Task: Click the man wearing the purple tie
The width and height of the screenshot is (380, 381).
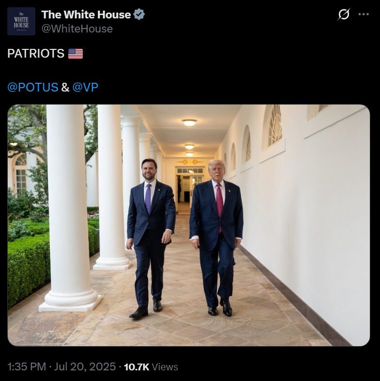Action: [151, 238]
